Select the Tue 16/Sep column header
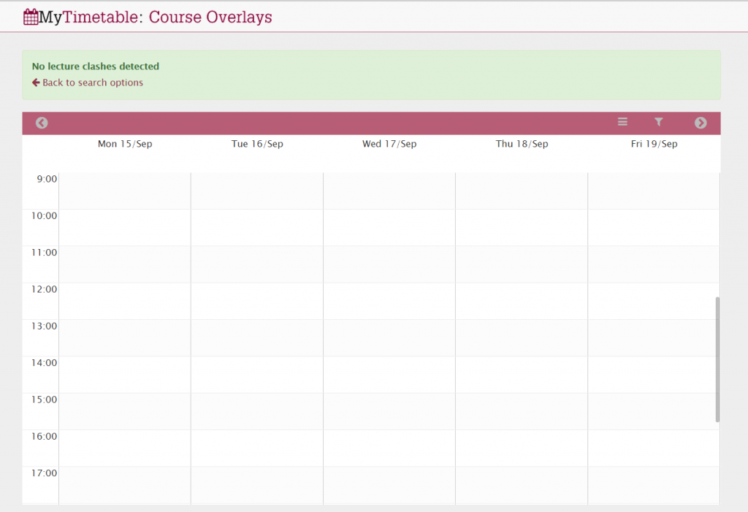Image resolution: width=748 pixels, height=512 pixels. (x=257, y=144)
